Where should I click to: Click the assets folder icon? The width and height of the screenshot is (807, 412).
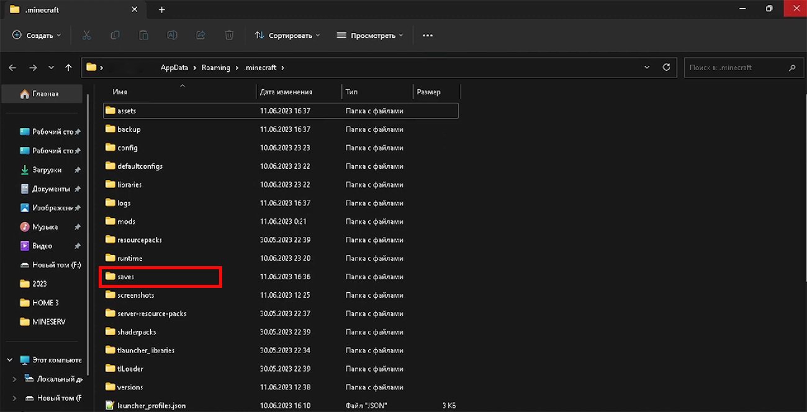tap(110, 110)
